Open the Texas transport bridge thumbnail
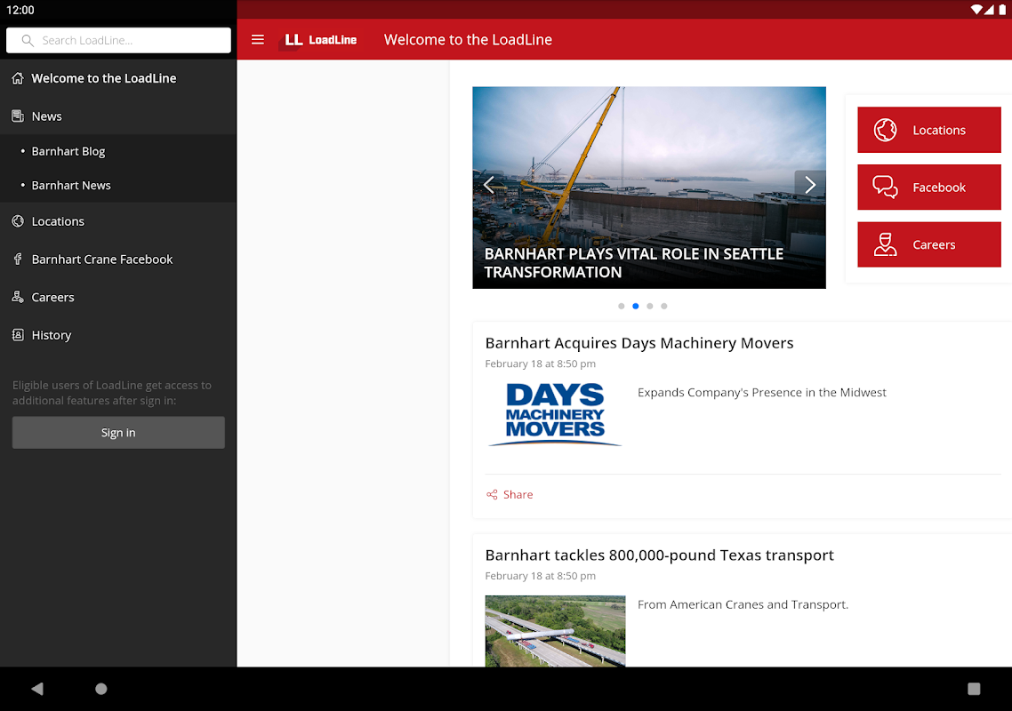1012x711 pixels. (x=555, y=631)
